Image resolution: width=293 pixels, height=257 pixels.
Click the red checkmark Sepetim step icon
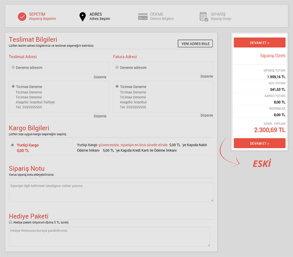click(22, 16)
